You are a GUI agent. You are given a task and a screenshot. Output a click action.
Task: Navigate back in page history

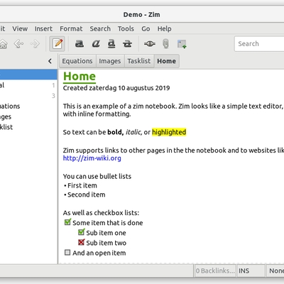(x=18, y=44)
